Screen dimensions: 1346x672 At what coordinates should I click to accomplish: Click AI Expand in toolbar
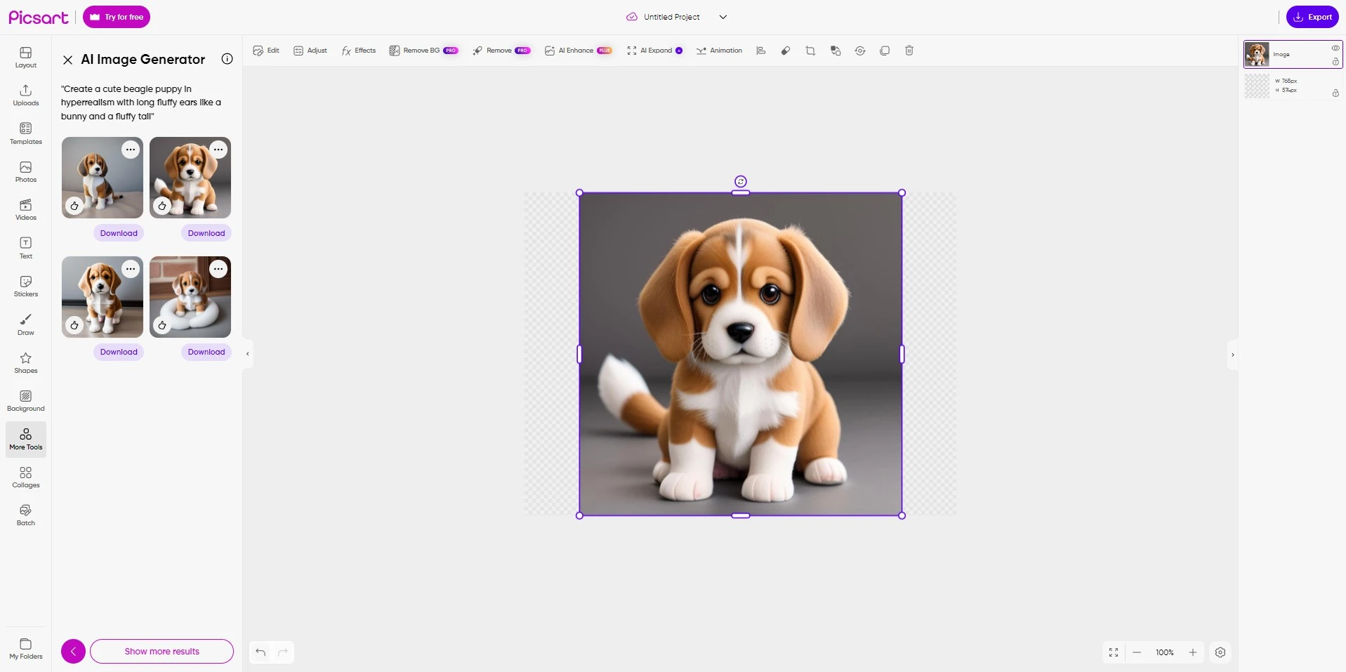click(x=654, y=51)
